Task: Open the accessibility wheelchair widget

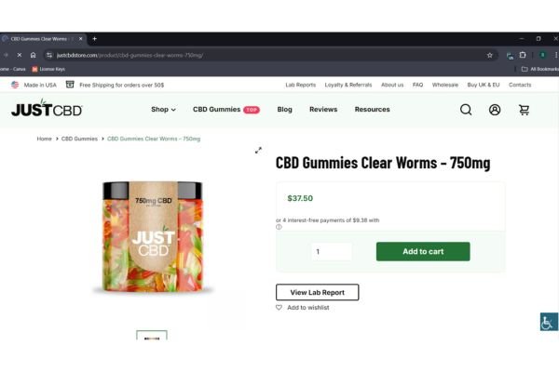Action: point(549,322)
